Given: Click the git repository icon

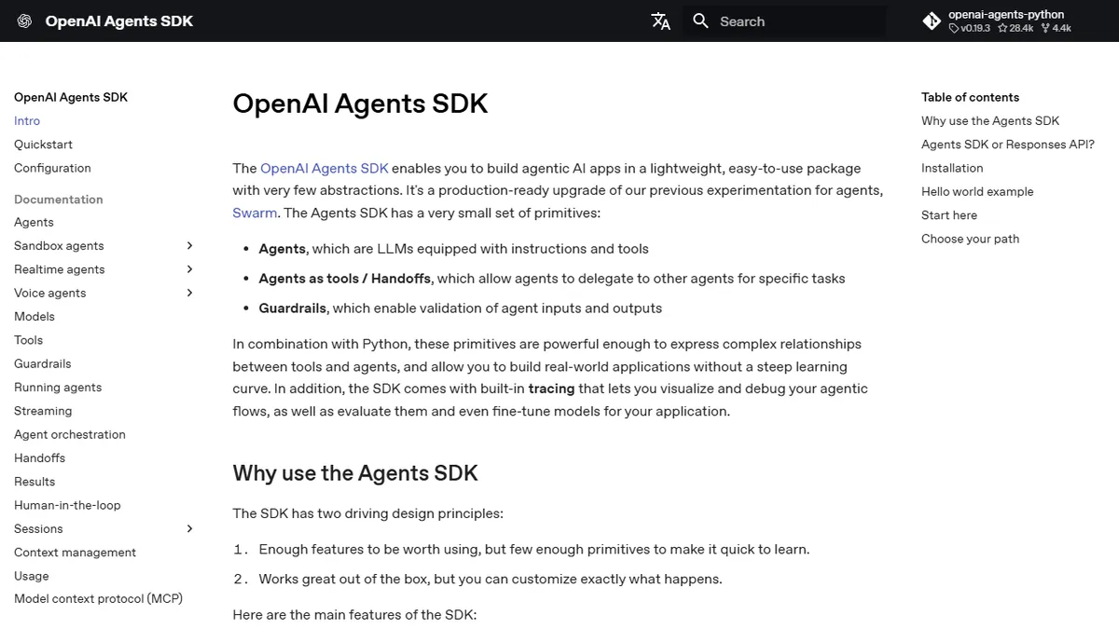Looking at the screenshot, I should point(932,21).
